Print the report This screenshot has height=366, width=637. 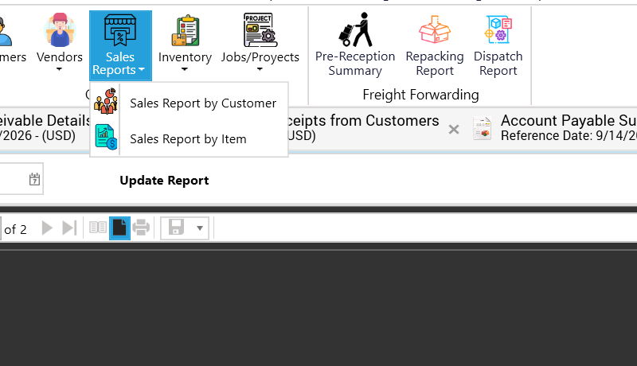pyautogui.click(x=141, y=228)
